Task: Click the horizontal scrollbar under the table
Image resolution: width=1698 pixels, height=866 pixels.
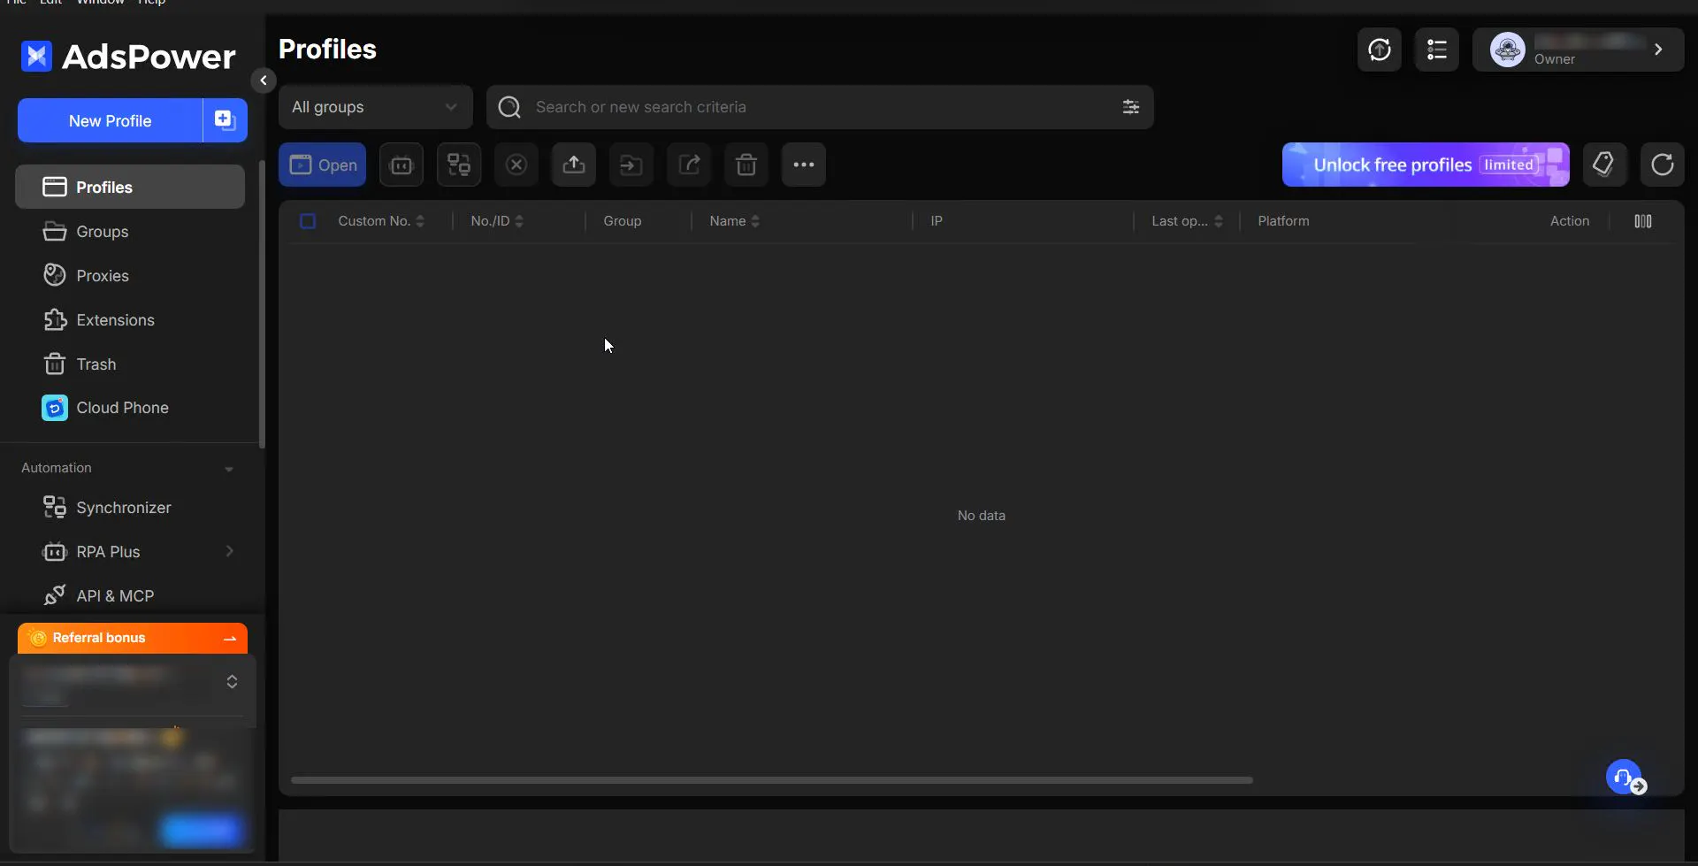Action: pyautogui.click(x=771, y=780)
